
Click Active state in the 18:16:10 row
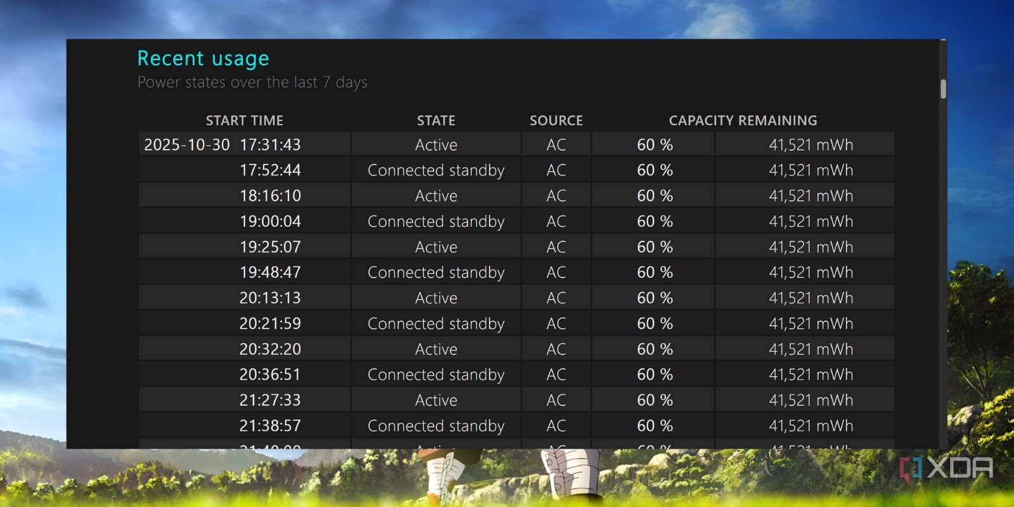click(x=436, y=195)
